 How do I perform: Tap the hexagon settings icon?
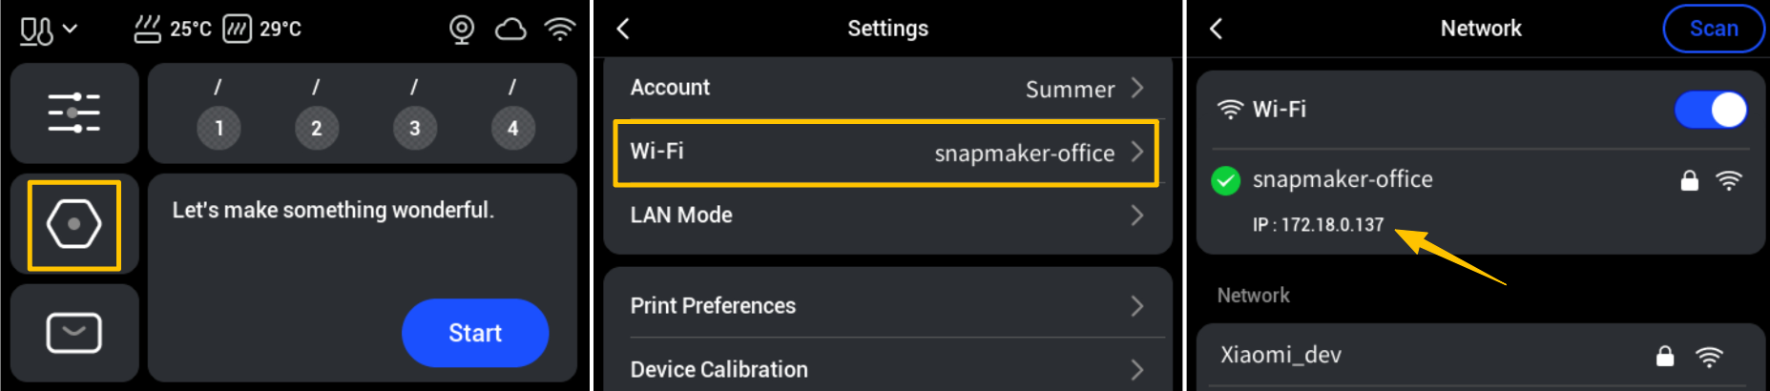[x=74, y=225]
